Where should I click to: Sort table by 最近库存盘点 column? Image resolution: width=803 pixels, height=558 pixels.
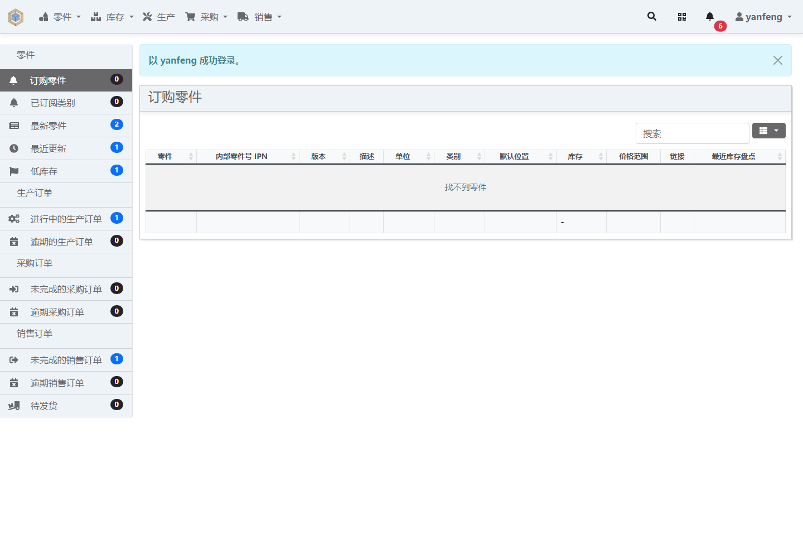739,156
